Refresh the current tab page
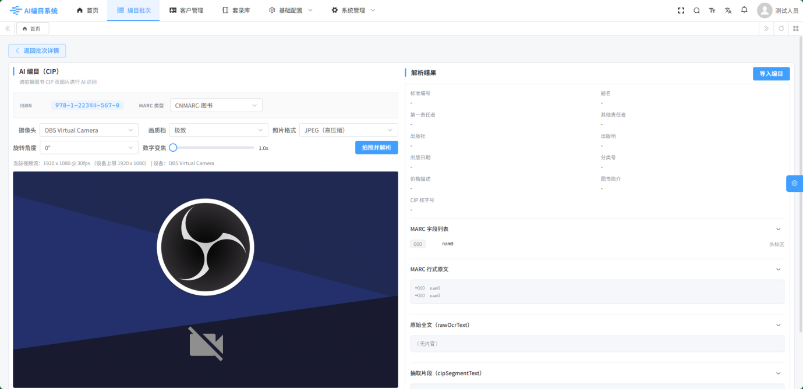 [781, 28]
